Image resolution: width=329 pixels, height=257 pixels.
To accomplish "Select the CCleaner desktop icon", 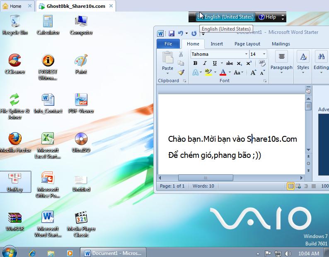I will tap(15, 64).
